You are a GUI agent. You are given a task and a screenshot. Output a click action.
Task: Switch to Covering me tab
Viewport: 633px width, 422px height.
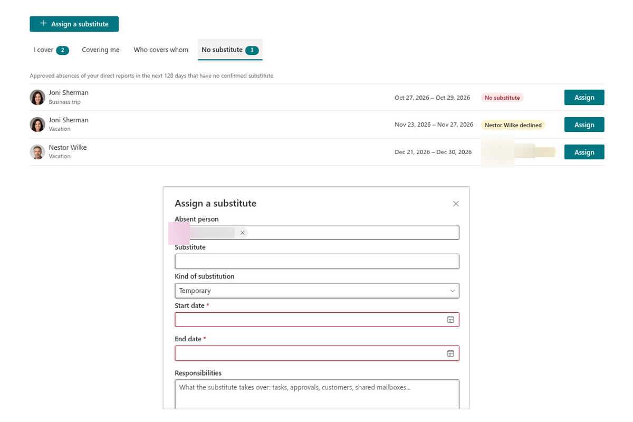coord(101,50)
